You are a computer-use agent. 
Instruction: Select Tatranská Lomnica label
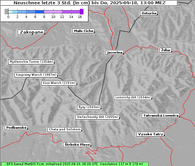161,116
